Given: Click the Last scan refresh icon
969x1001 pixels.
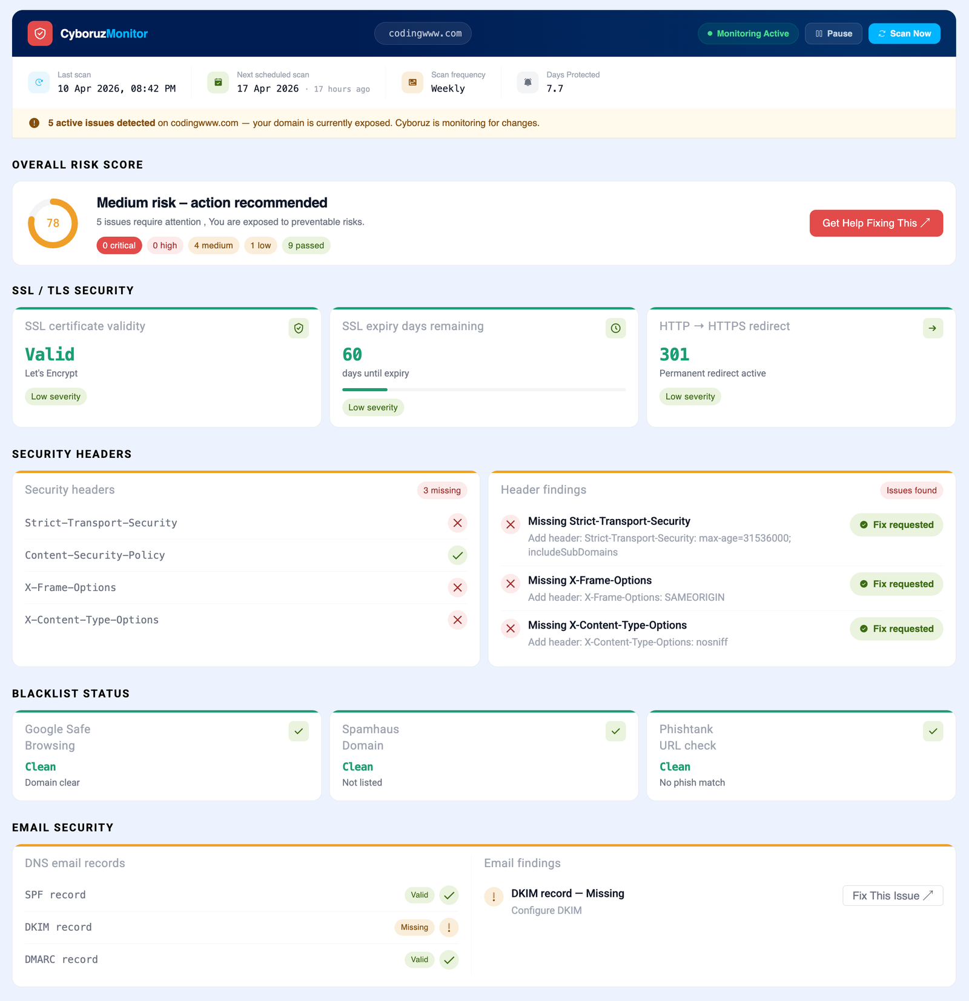Looking at the screenshot, I should 39,82.
